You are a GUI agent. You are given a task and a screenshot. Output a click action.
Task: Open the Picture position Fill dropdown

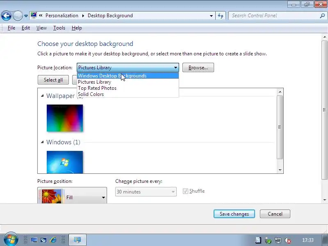point(72,196)
